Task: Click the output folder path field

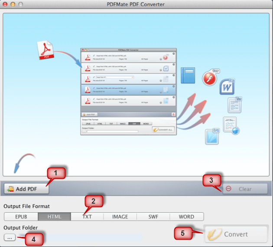Action: tap(80, 237)
